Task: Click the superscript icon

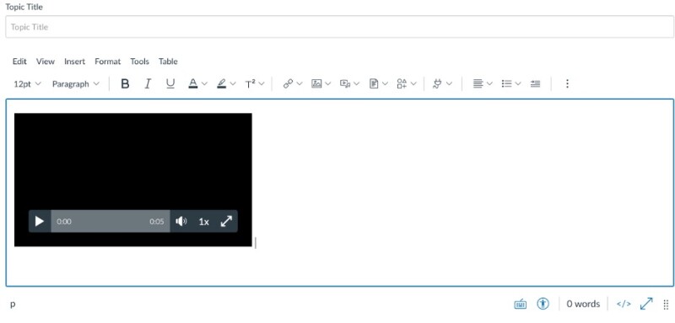Action: [x=251, y=83]
